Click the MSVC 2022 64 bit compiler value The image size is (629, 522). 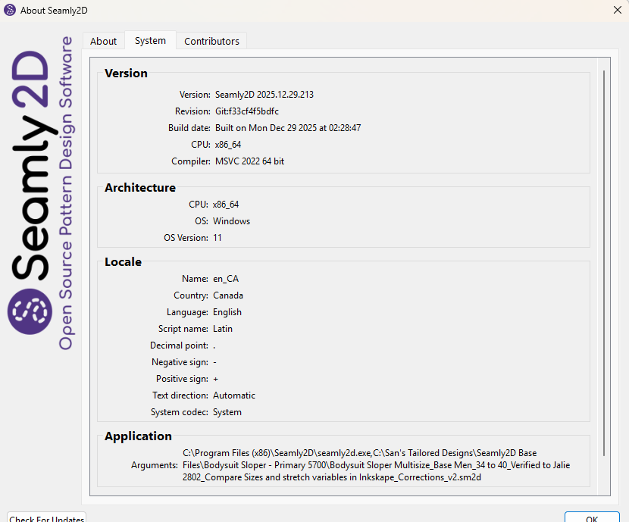pos(250,161)
